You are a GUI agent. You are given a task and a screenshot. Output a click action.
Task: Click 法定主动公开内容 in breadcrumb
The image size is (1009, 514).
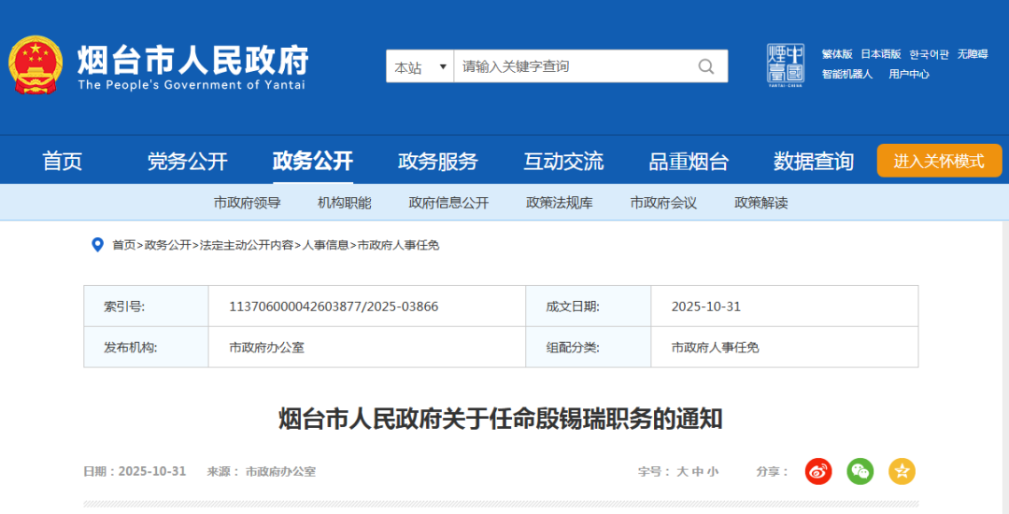tap(247, 245)
